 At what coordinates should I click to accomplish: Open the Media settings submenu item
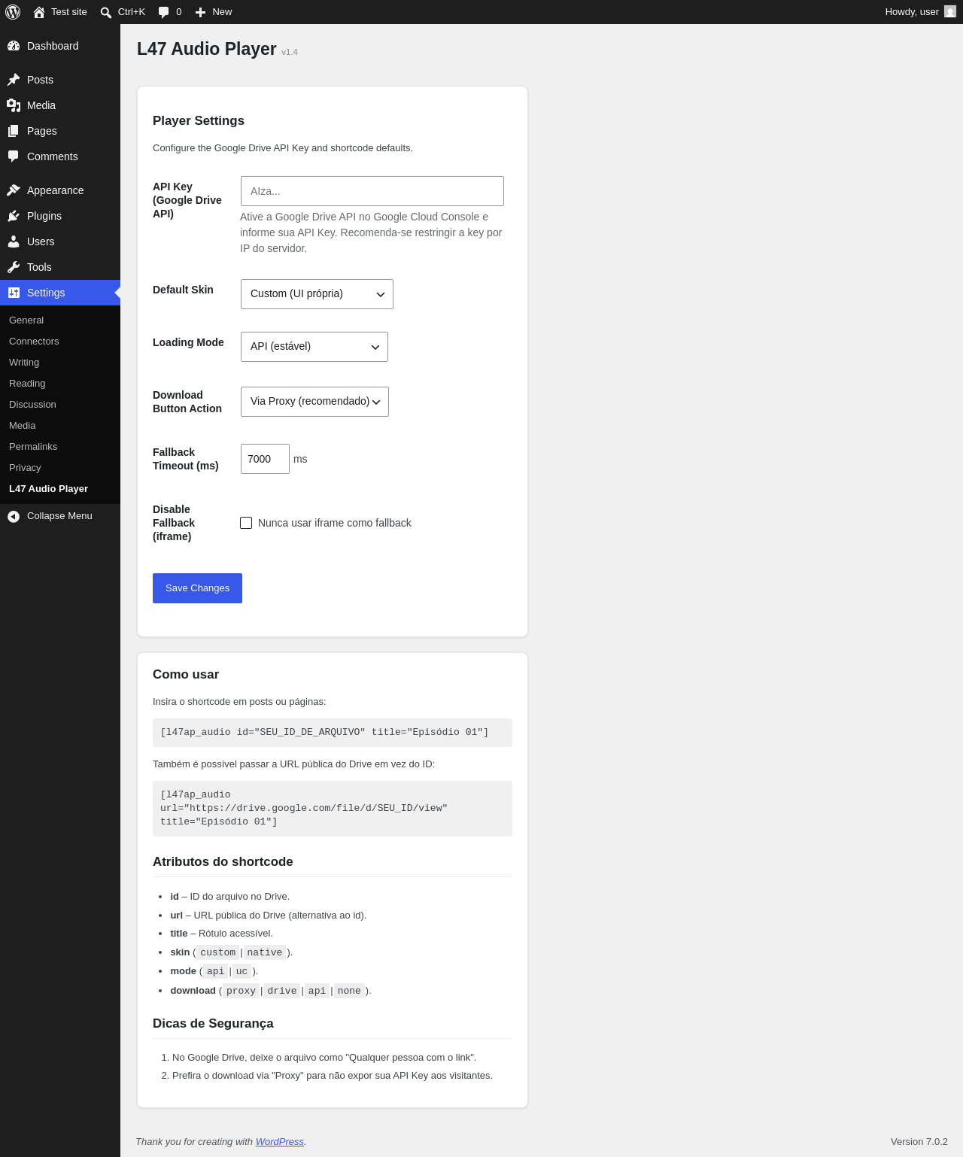(x=23, y=426)
